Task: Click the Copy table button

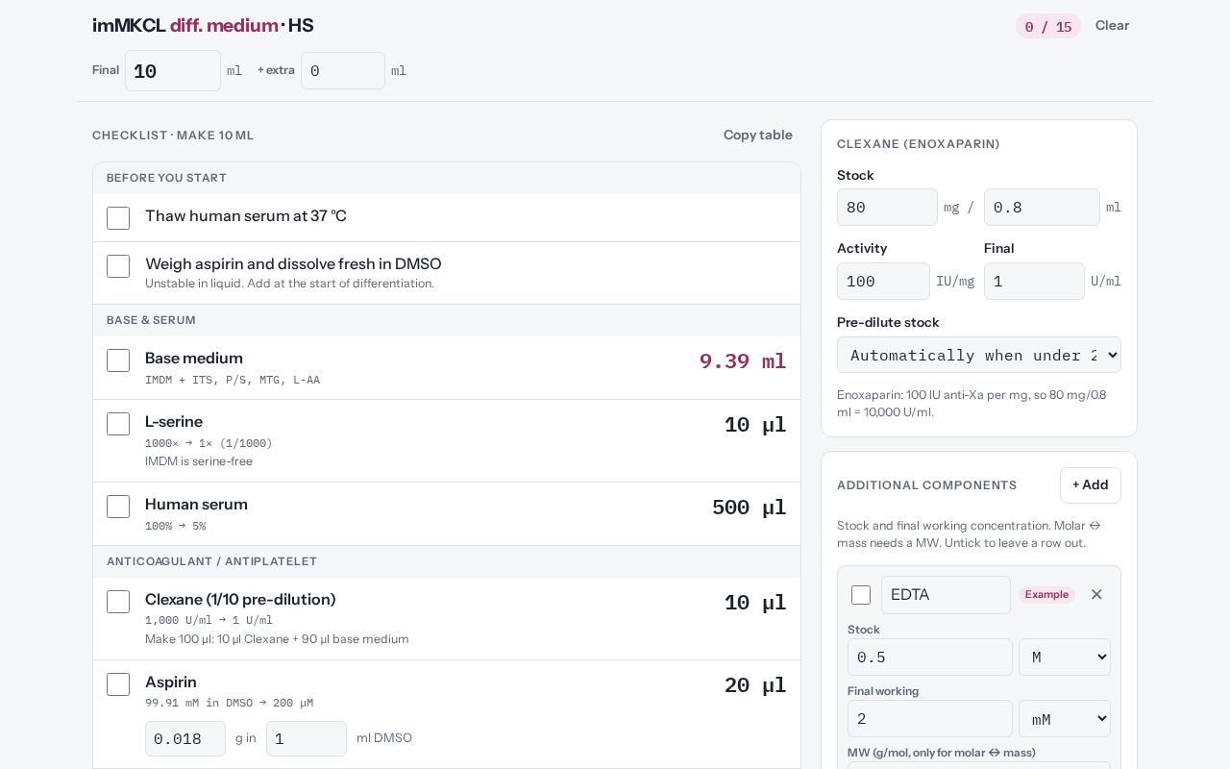Action: 758,136
